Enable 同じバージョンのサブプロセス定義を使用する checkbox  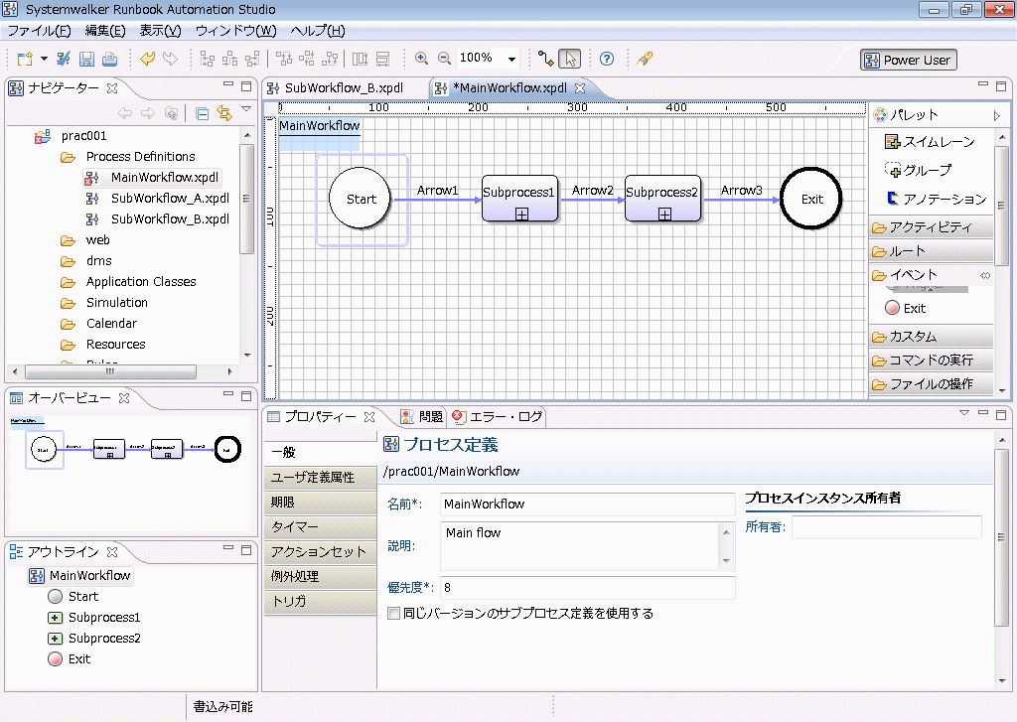393,613
